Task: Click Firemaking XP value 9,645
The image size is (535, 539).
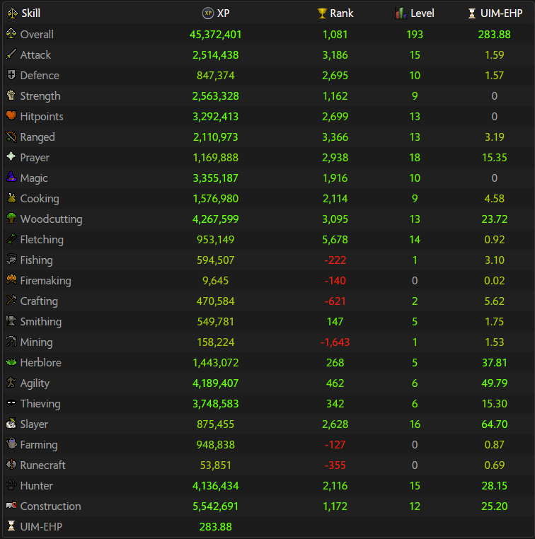Action: click(216, 281)
